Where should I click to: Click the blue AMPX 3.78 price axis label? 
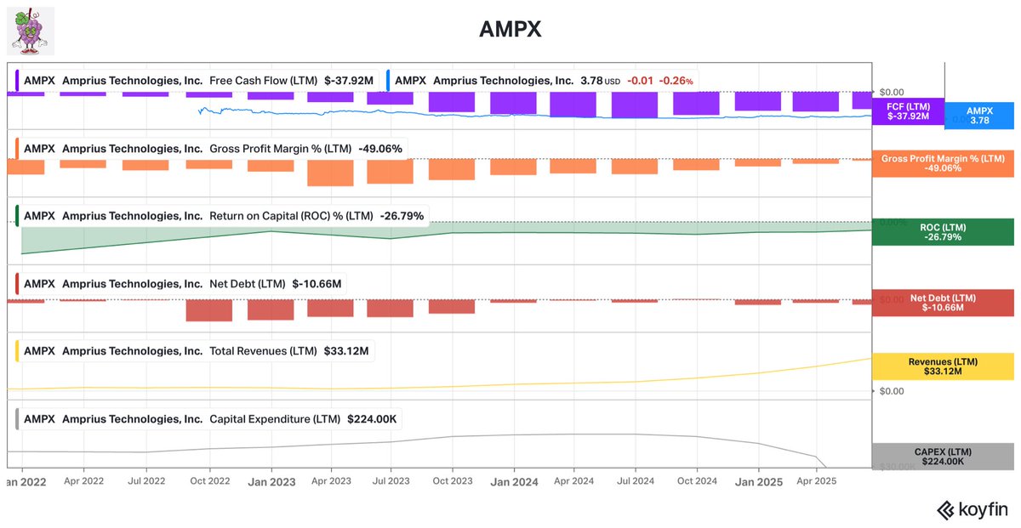click(979, 116)
